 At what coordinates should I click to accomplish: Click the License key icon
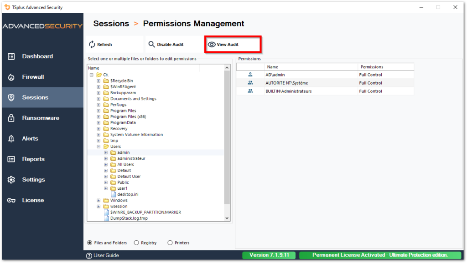(x=11, y=200)
